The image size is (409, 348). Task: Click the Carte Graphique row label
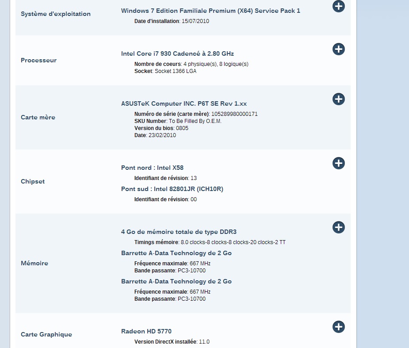point(46,334)
